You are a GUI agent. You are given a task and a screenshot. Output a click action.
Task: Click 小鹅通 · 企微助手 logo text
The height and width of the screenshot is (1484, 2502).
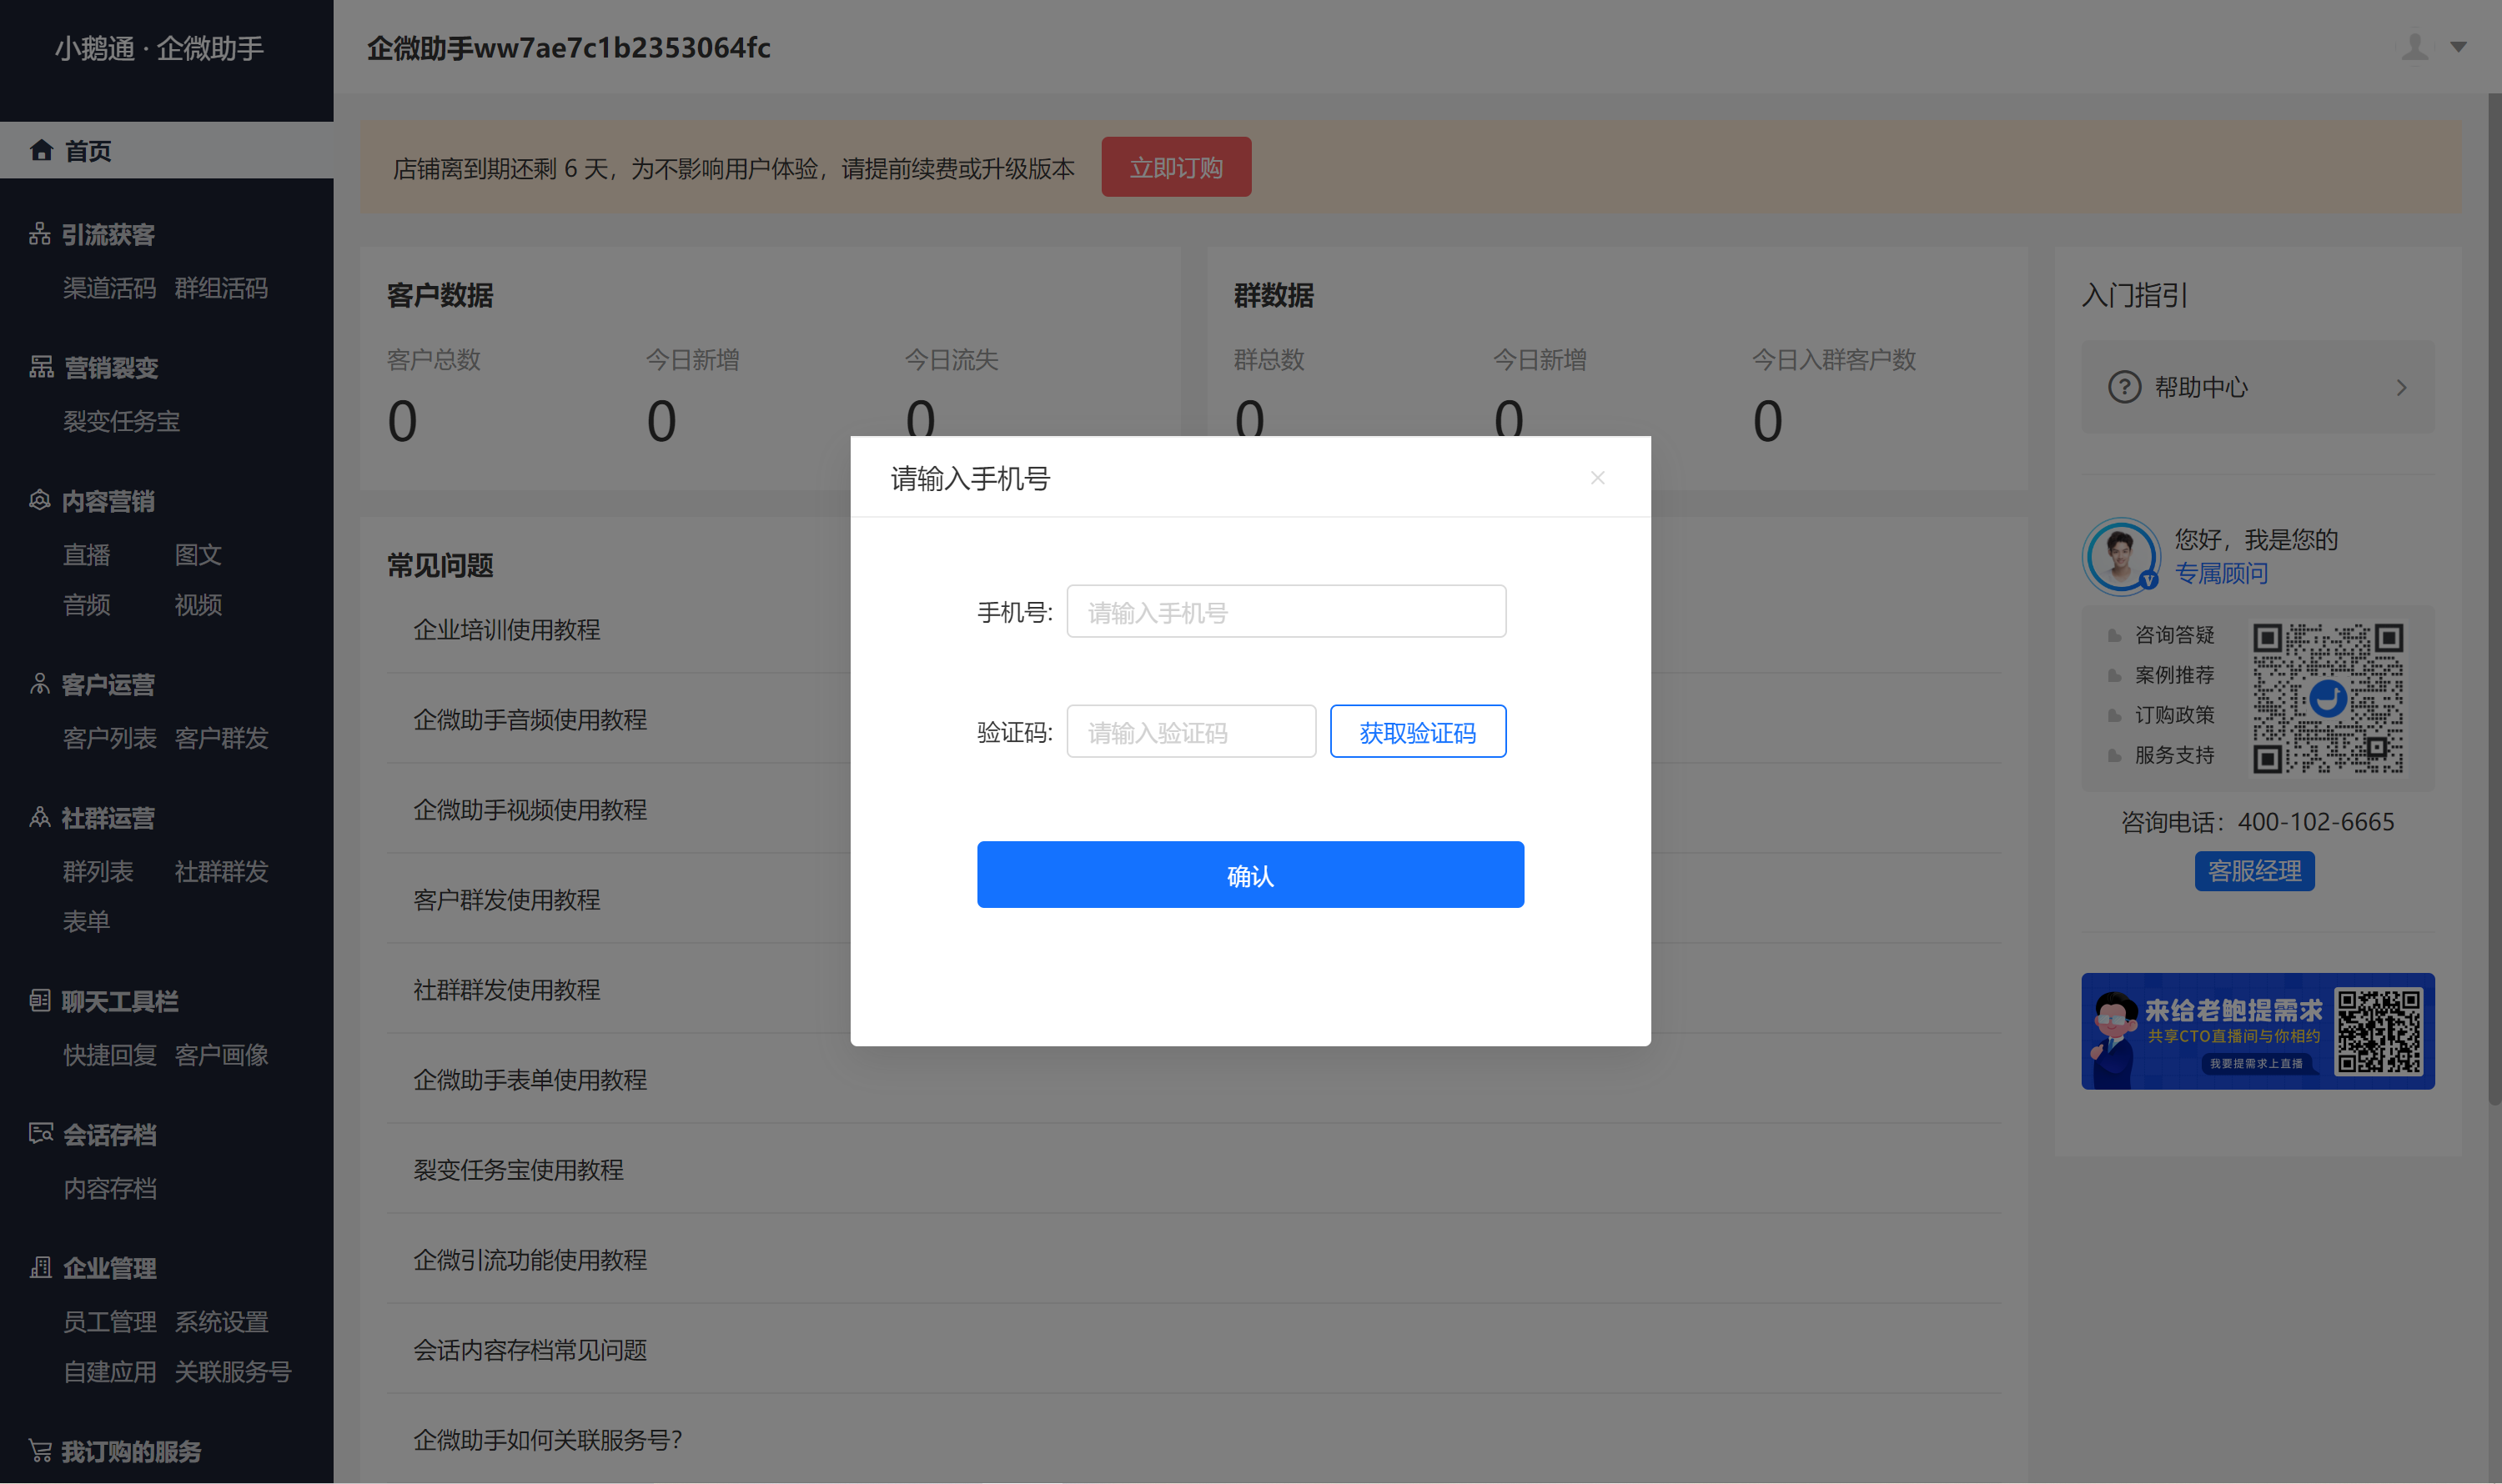pyautogui.click(x=159, y=48)
